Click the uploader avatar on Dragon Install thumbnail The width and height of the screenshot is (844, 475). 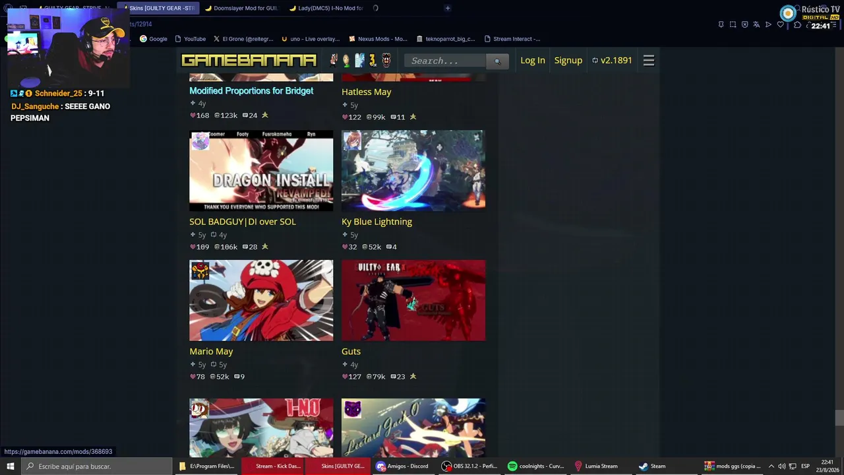pos(200,141)
